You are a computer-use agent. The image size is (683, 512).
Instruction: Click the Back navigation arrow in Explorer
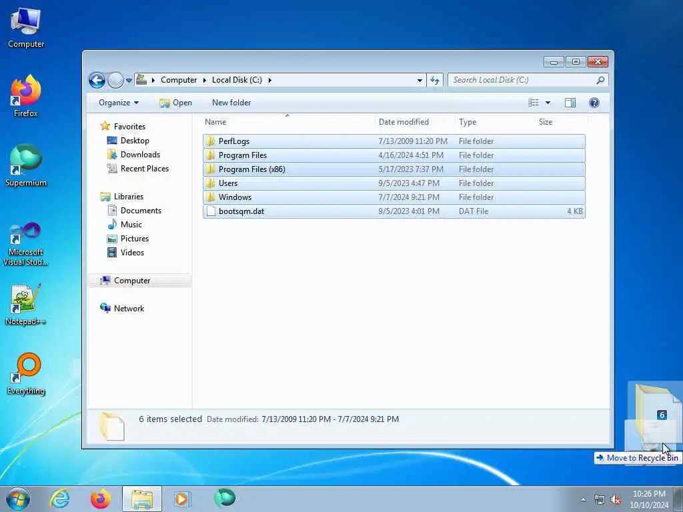tap(97, 80)
